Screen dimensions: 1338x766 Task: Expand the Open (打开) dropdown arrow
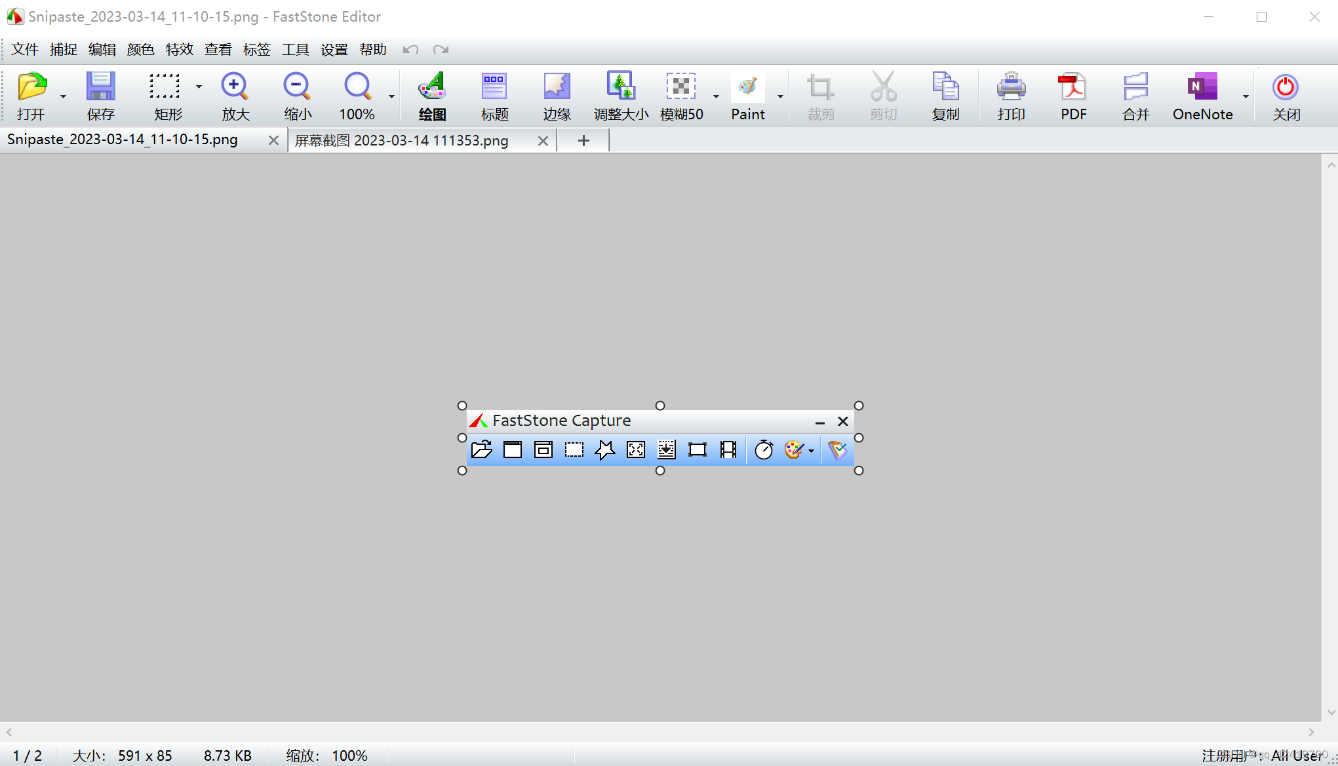tap(64, 96)
